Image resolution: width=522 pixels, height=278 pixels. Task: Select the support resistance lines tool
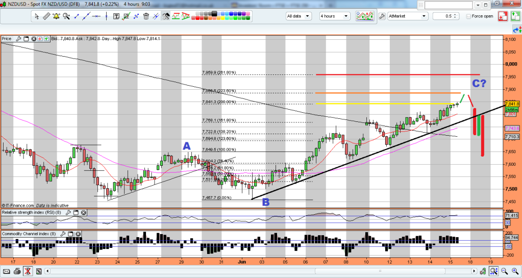[176, 16]
